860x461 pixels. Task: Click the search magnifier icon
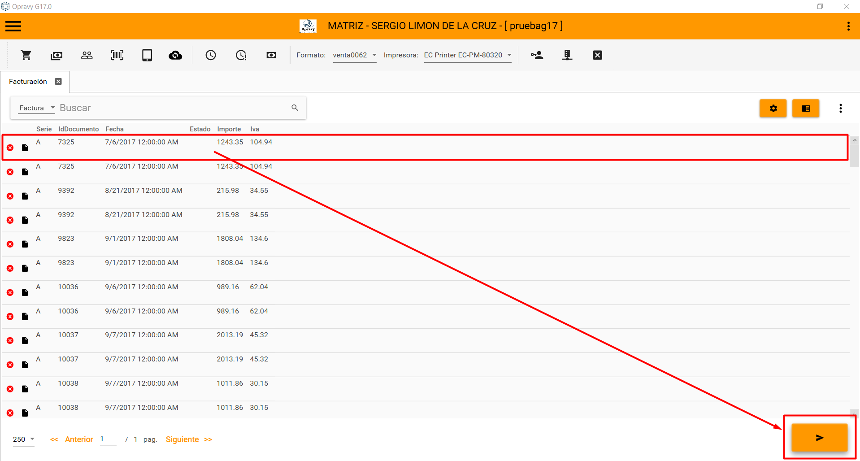point(295,108)
